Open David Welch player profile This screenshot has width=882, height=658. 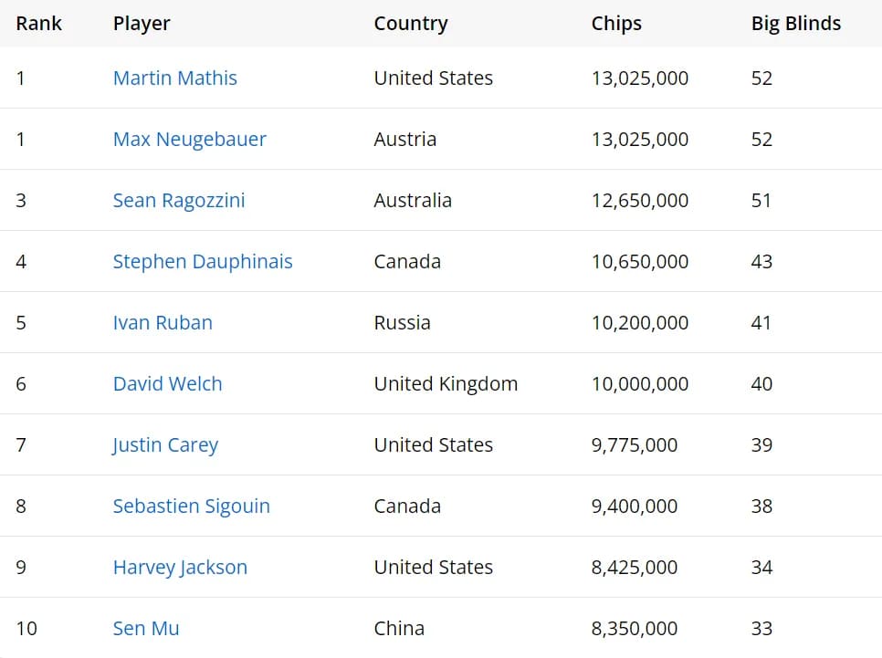click(167, 384)
